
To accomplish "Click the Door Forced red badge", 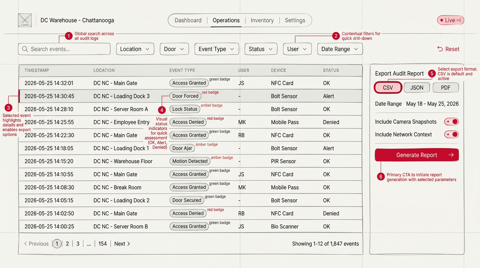I will 185,96.
